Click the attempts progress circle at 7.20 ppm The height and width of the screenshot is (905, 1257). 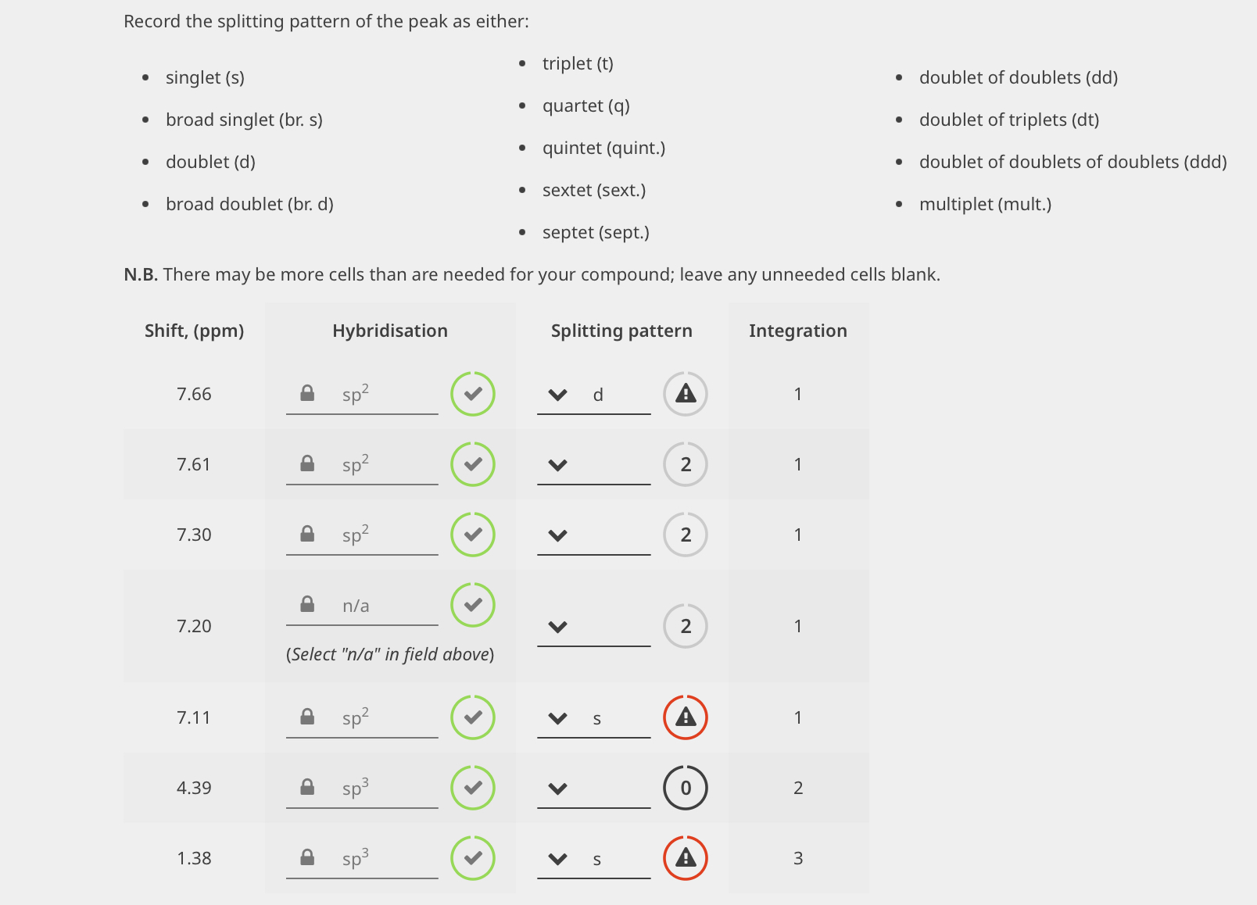tap(685, 626)
